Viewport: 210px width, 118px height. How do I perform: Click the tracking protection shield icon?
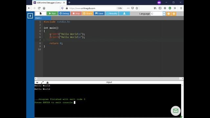coord(62,8)
